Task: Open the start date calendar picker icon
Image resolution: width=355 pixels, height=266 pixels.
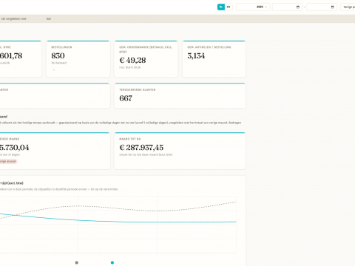Action: tap(298, 7)
